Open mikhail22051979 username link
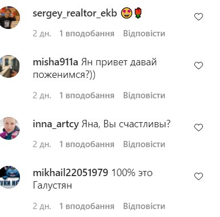220x217 pixels. pos(71,173)
